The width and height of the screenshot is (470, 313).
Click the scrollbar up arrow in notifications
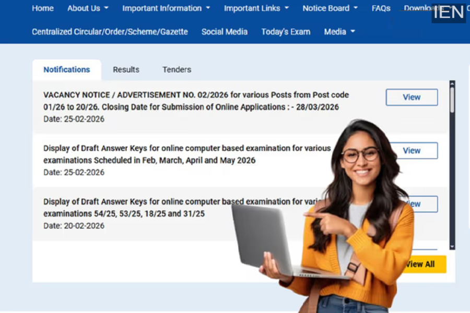(452, 83)
